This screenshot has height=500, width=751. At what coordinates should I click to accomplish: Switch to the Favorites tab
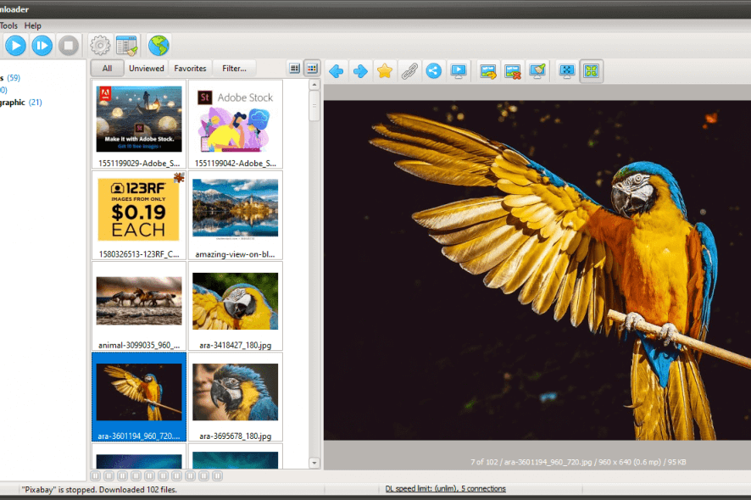pyautogui.click(x=190, y=69)
